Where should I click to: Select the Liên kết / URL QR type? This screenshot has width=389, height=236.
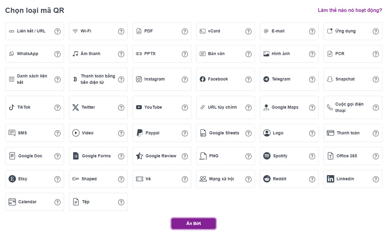(x=35, y=31)
